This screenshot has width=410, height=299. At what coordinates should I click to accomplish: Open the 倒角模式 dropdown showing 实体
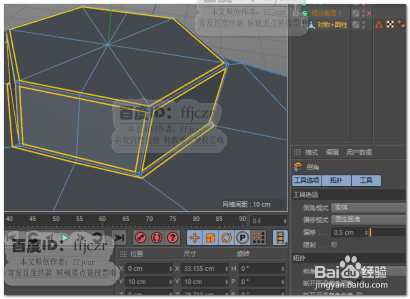[x=369, y=208]
